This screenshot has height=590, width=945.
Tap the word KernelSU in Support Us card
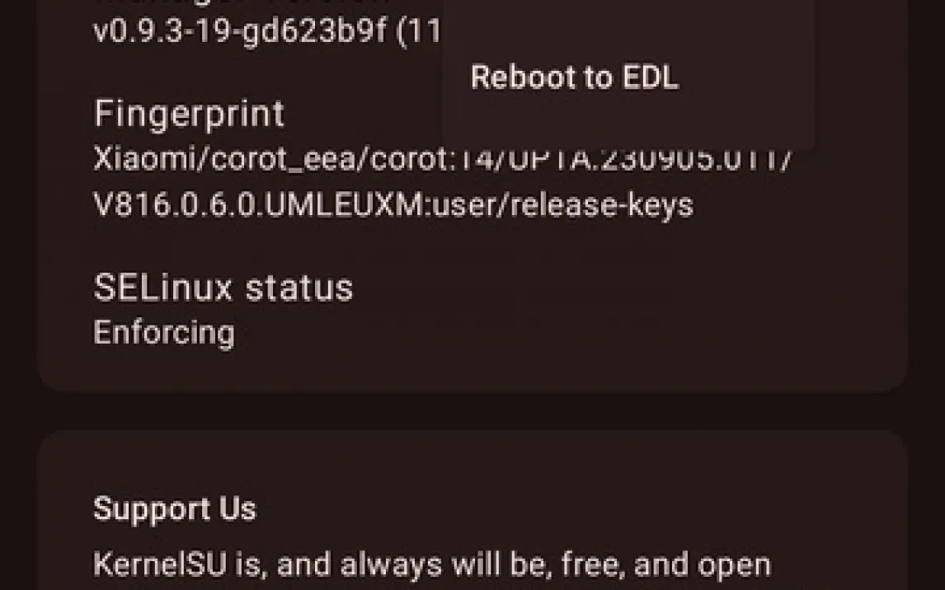[x=160, y=564]
